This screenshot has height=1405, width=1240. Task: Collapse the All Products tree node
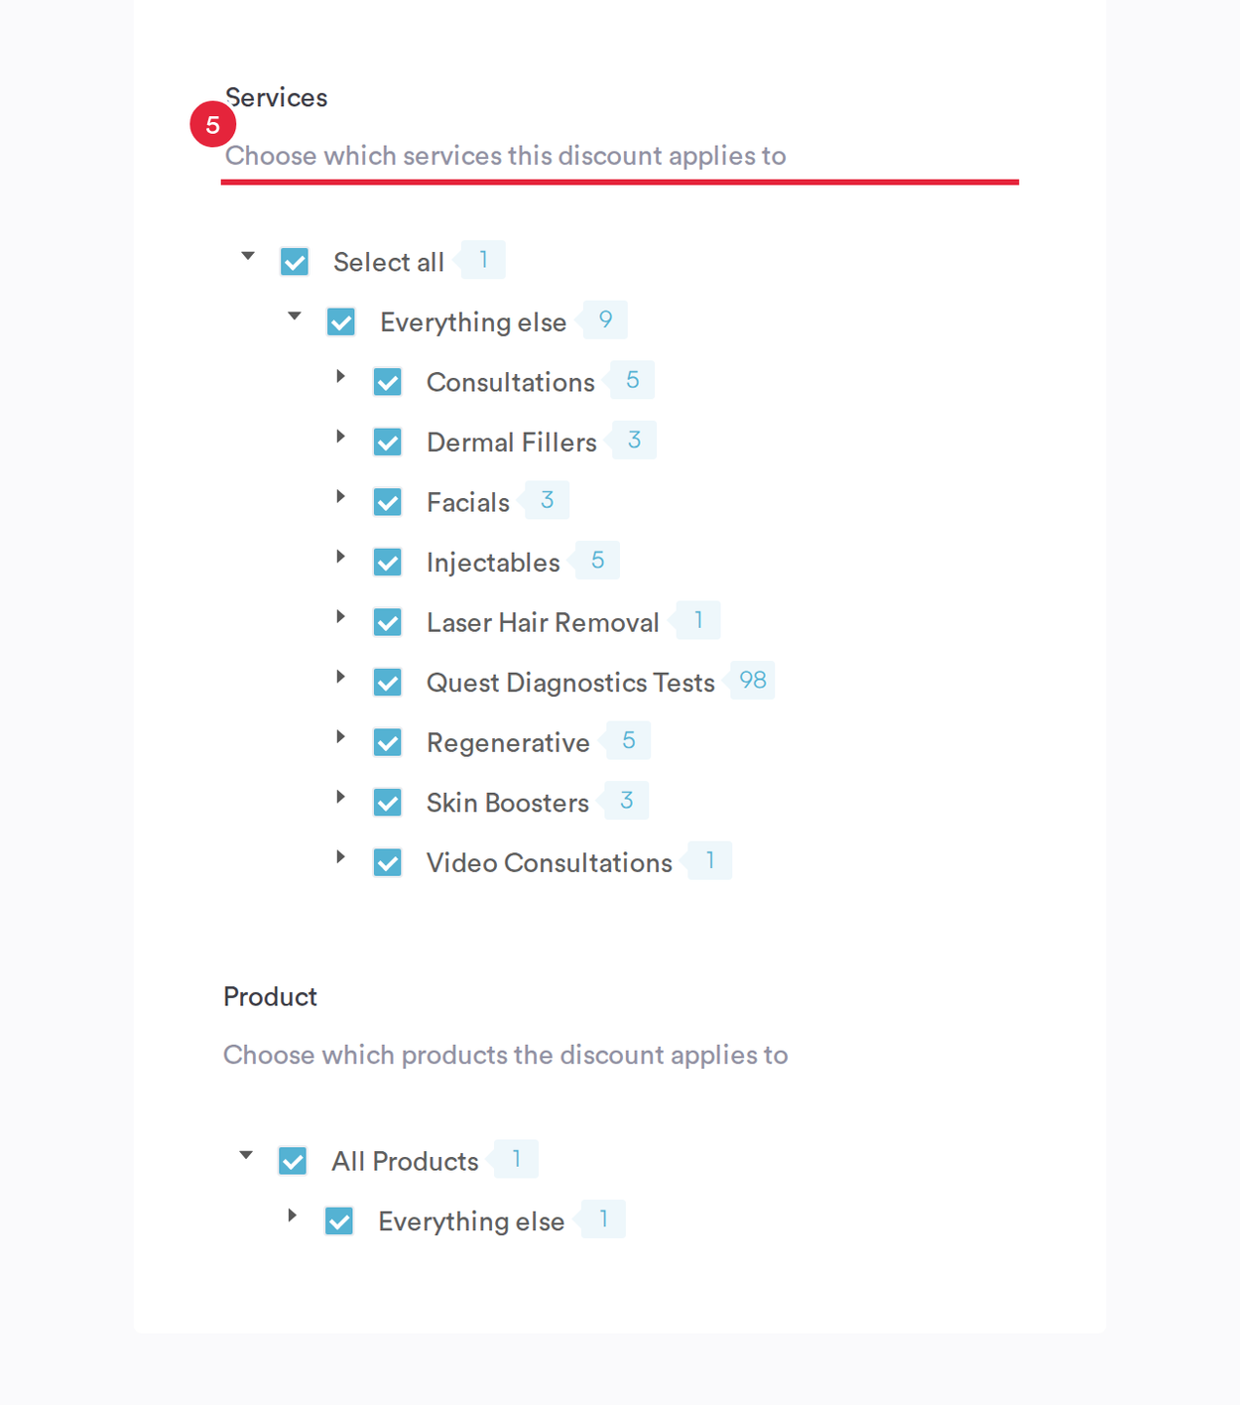(x=246, y=1156)
